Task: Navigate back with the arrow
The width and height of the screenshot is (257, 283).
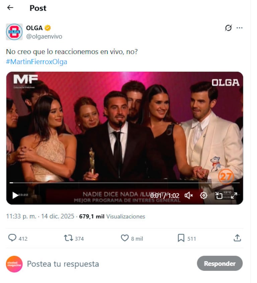Action: pos(9,8)
